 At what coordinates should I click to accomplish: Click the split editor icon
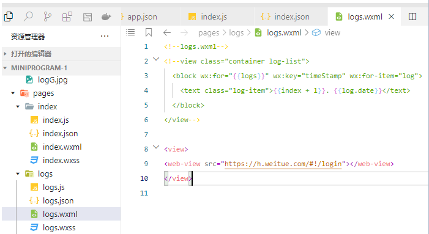(412, 16)
